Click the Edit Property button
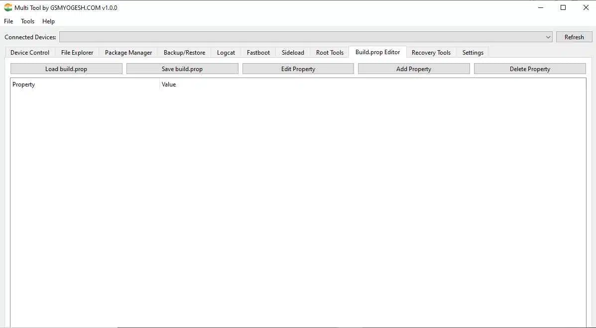This screenshot has width=596, height=328. tap(298, 69)
